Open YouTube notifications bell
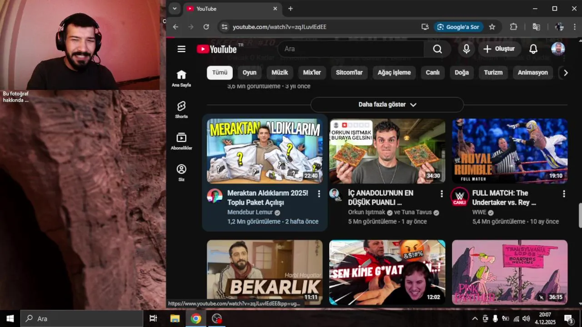Screen dimensions: 582x327 533,49
